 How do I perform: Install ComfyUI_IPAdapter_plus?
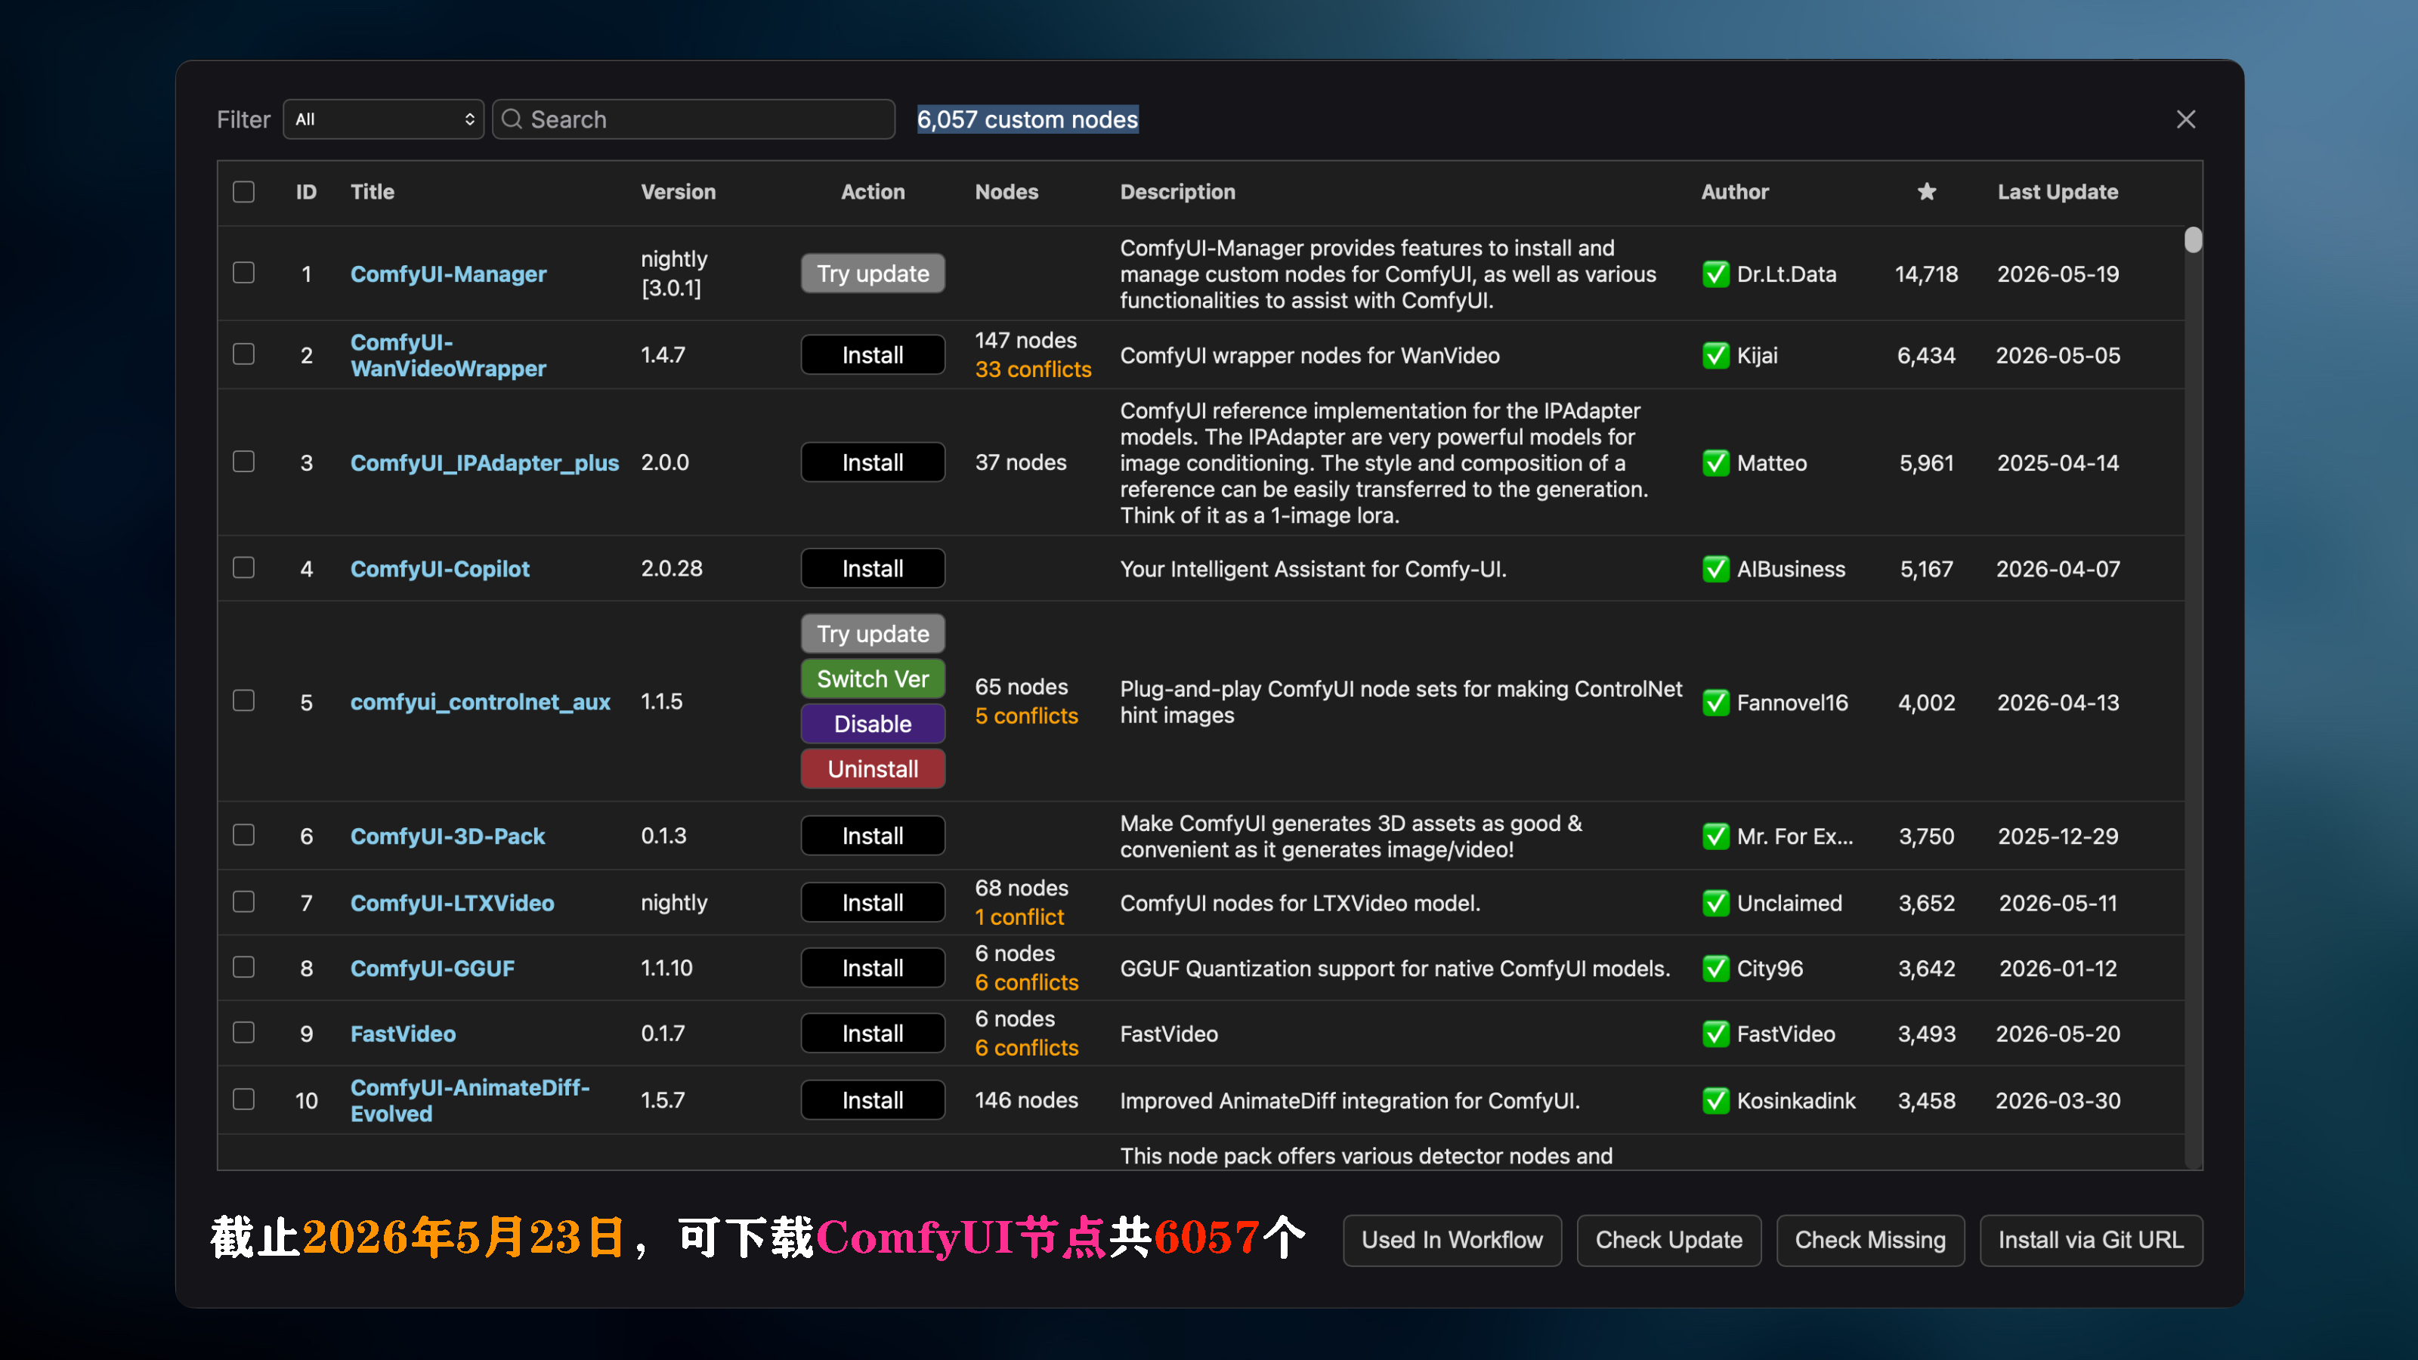(873, 462)
